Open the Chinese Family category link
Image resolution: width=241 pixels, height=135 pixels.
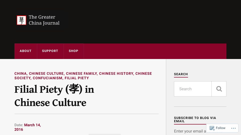(x=81, y=73)
